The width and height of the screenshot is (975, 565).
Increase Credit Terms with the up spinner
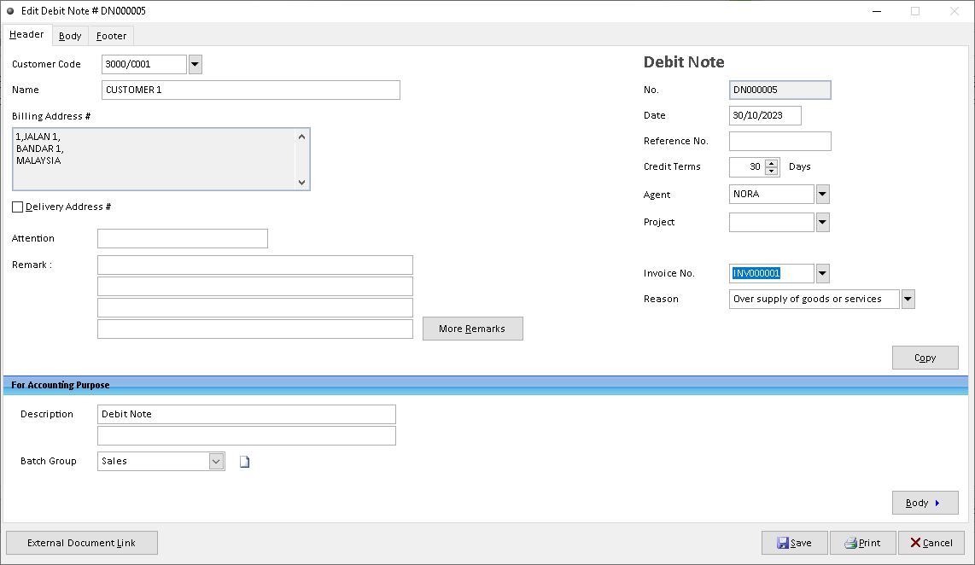772,163
